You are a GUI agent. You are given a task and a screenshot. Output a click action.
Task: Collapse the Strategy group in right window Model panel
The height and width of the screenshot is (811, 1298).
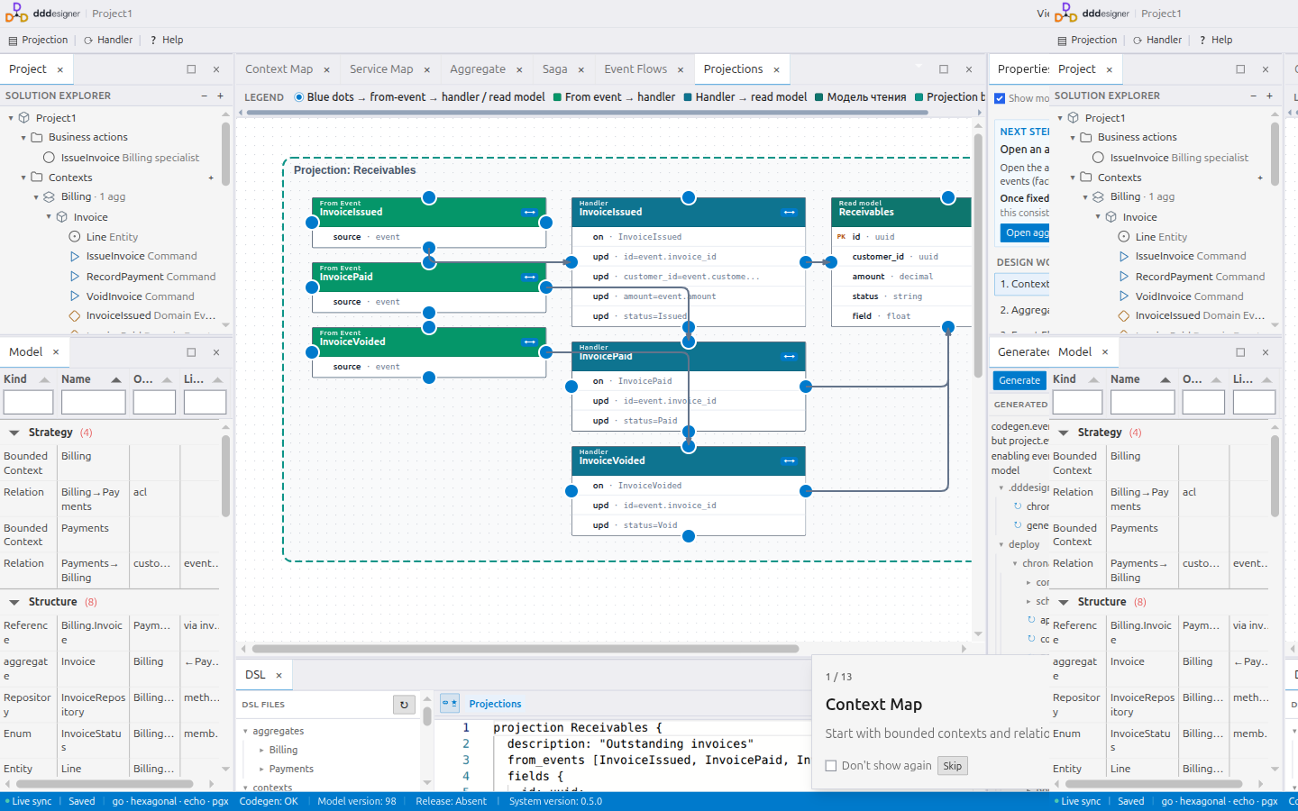(x=1064, y=433)
